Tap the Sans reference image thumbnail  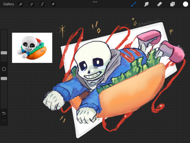click(x=32, y=48)
